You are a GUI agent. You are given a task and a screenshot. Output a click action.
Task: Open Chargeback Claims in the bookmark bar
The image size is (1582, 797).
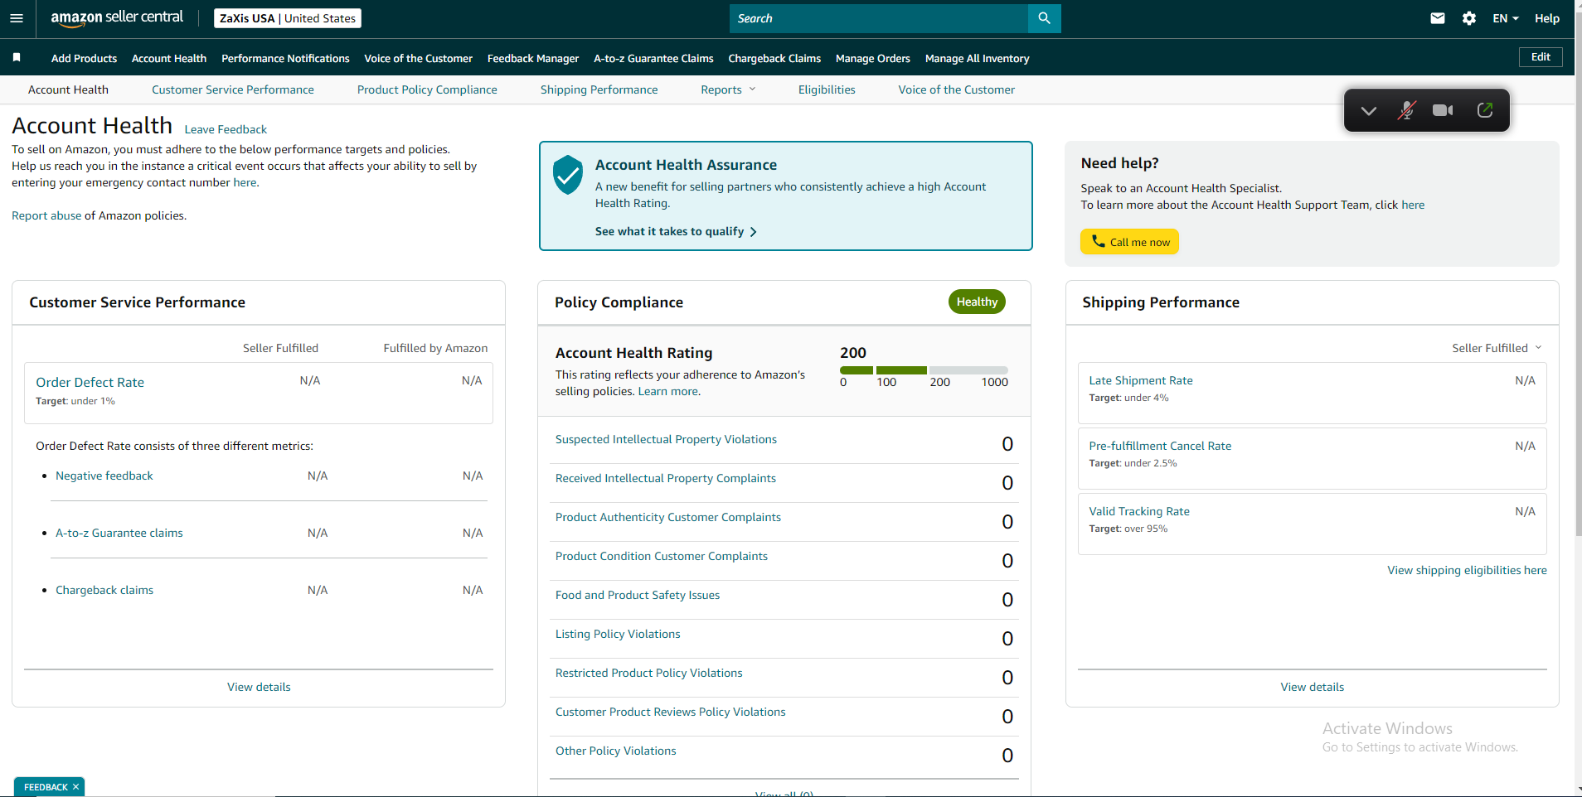pos(774,58)
